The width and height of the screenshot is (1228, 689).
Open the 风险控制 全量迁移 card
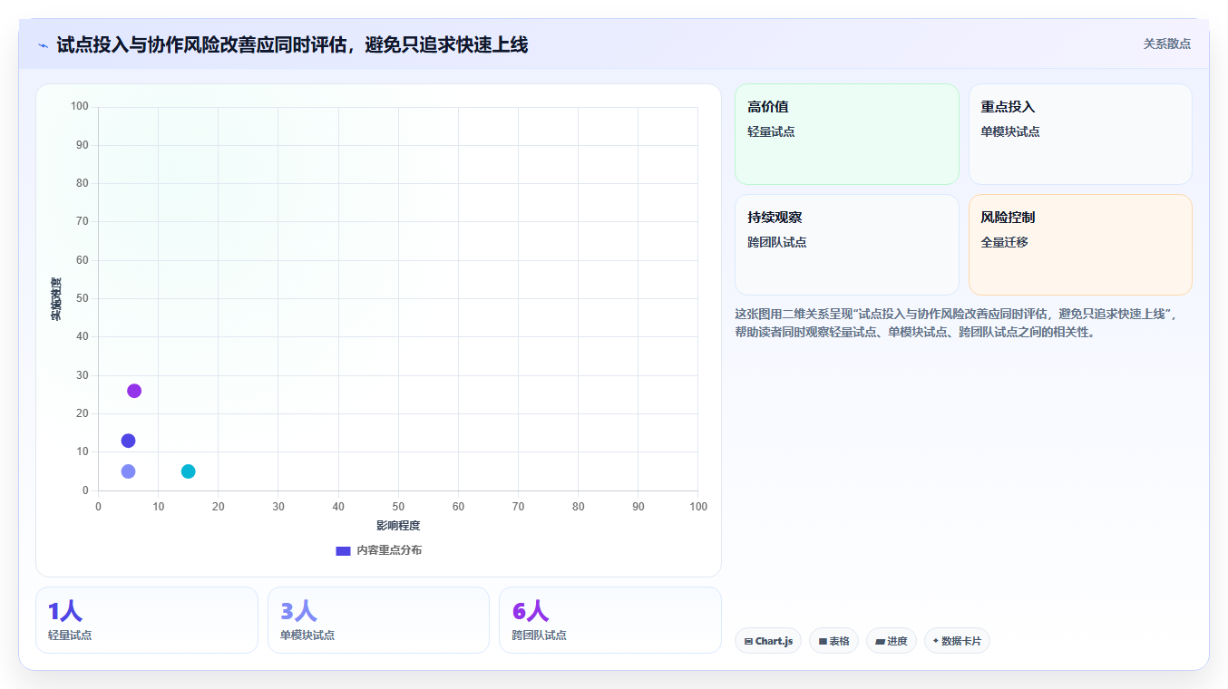(1080, 245)
